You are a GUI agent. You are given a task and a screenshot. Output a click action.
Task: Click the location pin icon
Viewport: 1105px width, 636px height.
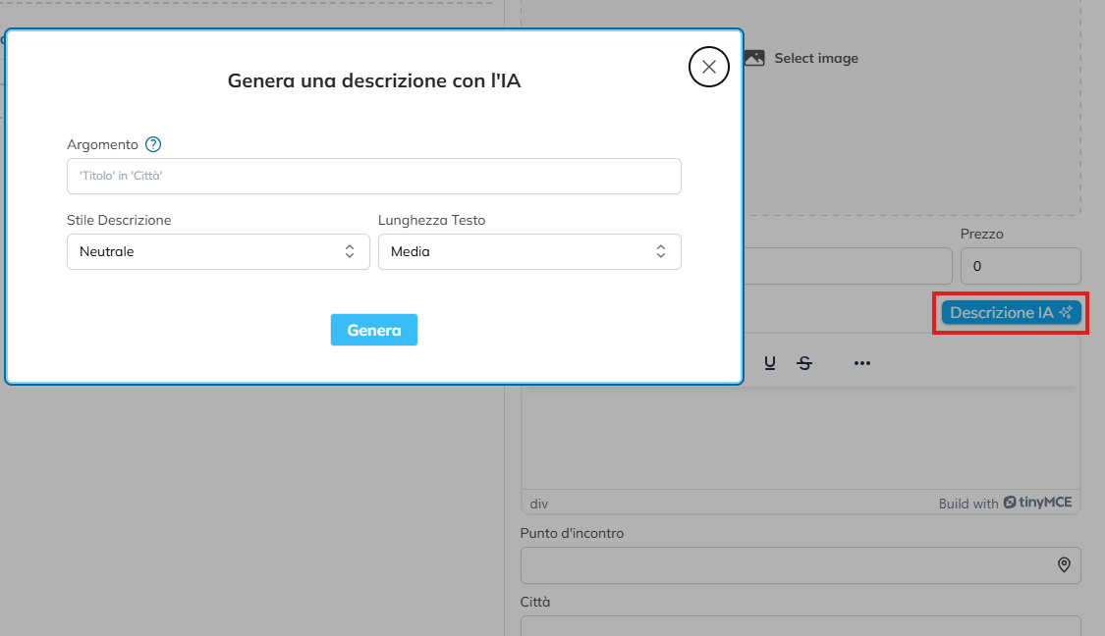coord(1064,565)
